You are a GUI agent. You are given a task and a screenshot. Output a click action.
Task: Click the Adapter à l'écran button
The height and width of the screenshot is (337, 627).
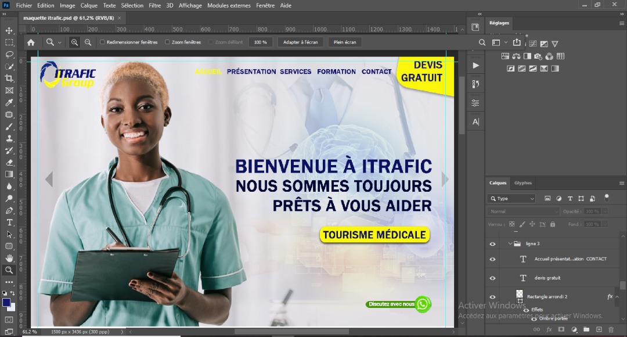point(300,42)
